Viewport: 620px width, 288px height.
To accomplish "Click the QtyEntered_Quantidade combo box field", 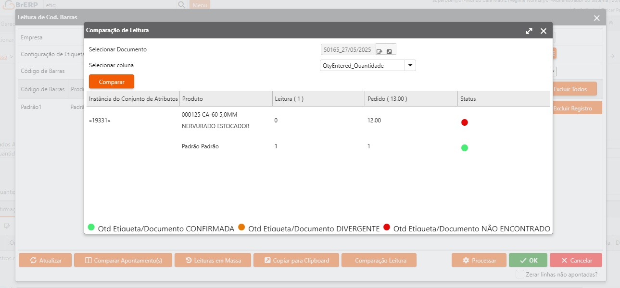I will coord(362,65).
